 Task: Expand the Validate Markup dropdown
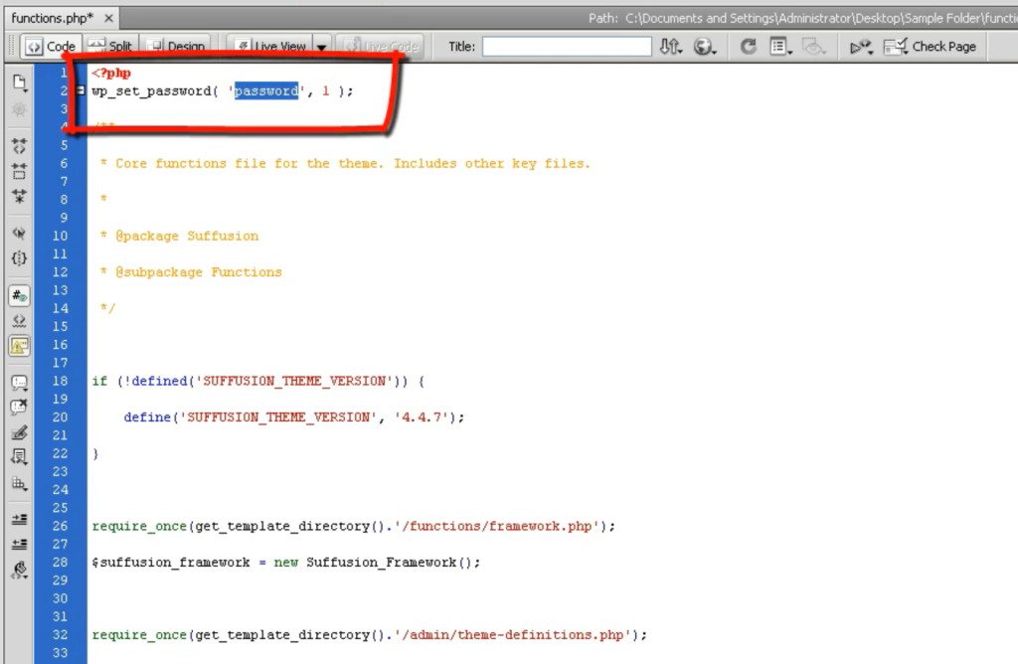tap(871, 46)
